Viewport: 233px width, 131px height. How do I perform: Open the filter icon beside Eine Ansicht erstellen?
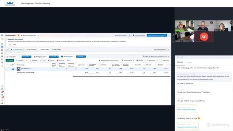168,49
